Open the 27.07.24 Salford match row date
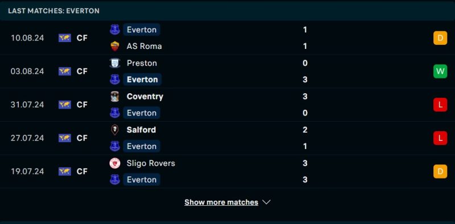The width and height of the screenshot is (455, 224). point(27,138)
